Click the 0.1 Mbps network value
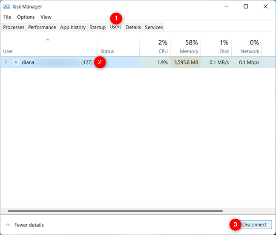This screenshot has height=235, width=276. point(249,62)
